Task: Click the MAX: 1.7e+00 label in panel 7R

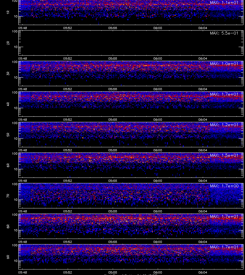Action: tap(224, 186)
